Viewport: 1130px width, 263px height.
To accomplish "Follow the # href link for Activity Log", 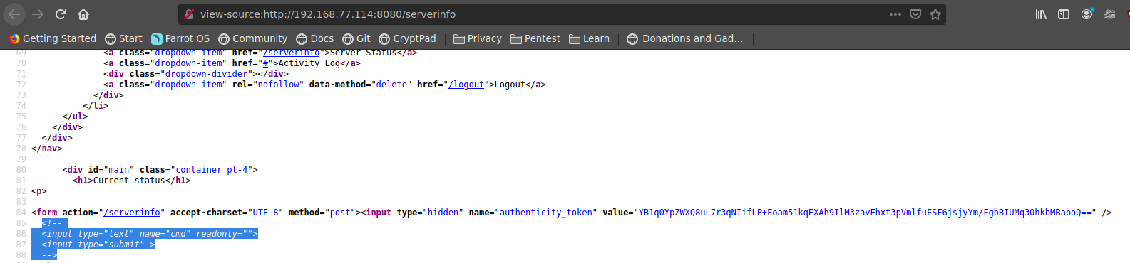I will tap(265, 63).
